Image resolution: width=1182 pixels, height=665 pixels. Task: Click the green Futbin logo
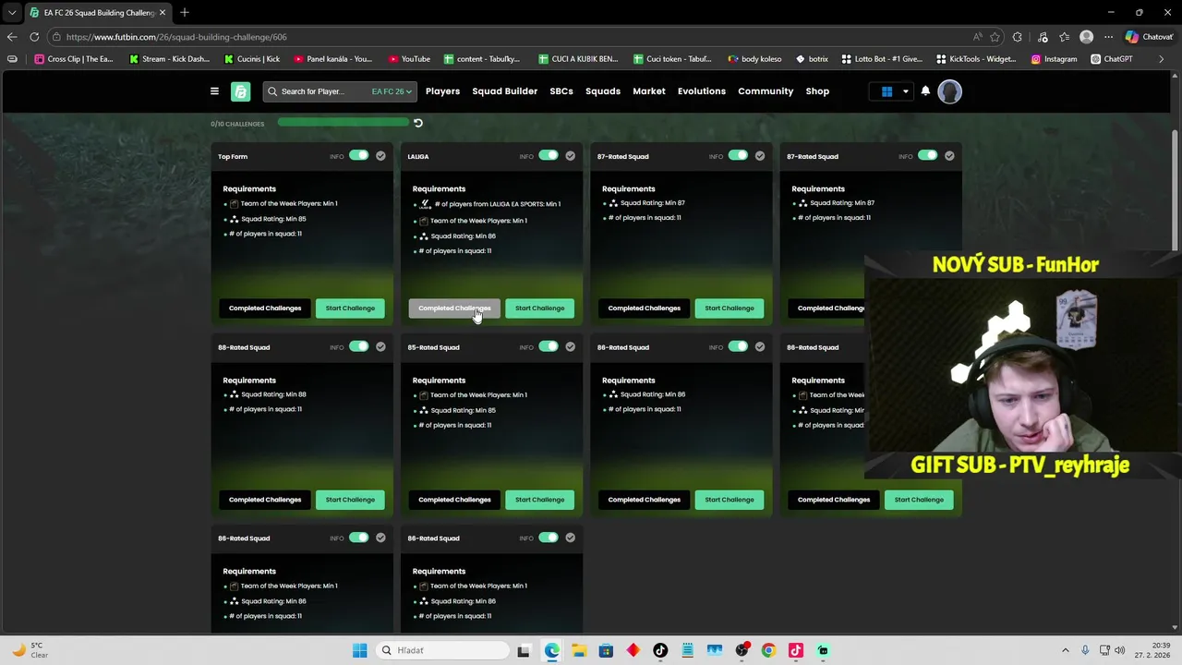241,91
